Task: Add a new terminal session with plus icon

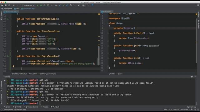Action: click(x=5, y=80)
